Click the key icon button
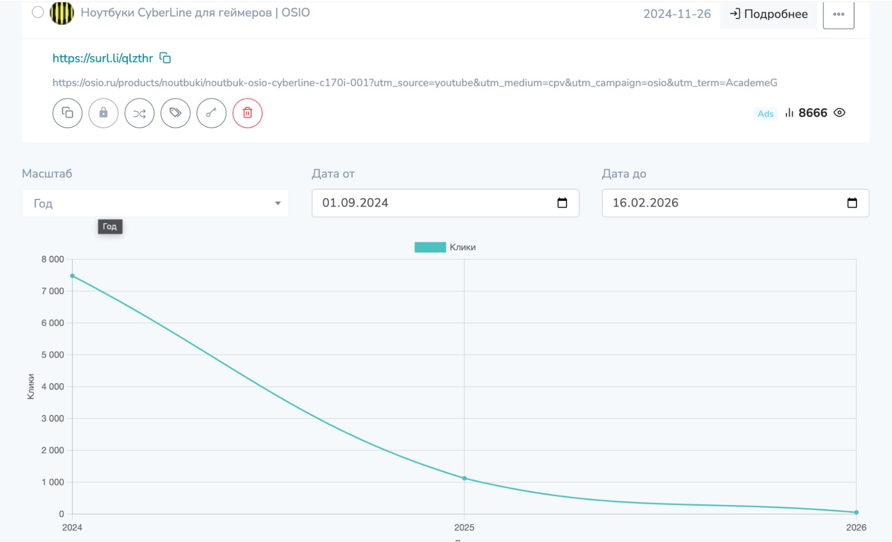 212,113
